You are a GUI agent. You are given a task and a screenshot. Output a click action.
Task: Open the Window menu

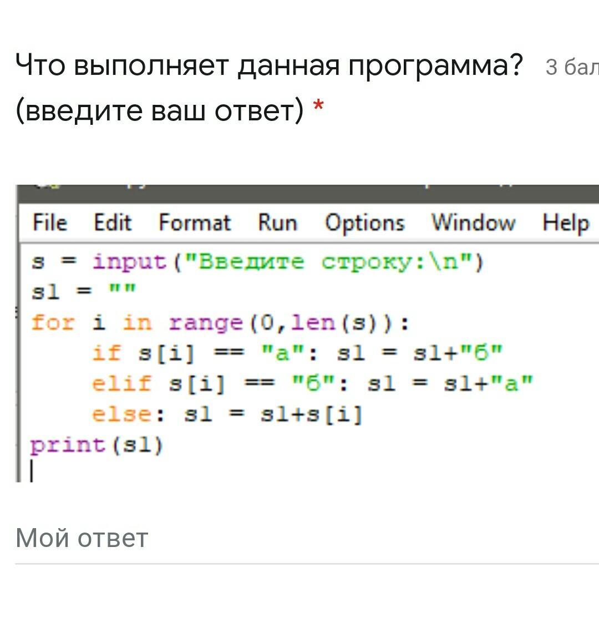pos(473,223)
